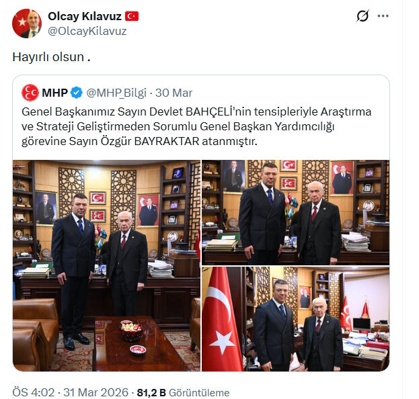Open the large left photo with the coffee table
419x399 pixels.
(x=106, y=265)
